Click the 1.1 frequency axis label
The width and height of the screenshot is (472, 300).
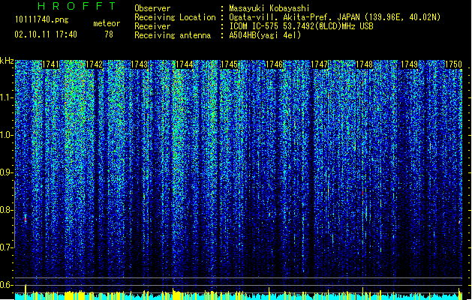click(x=7, y=97)
